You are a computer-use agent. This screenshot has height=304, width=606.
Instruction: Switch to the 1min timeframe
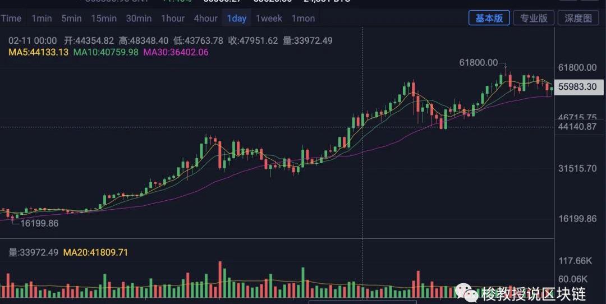pos(42,19)
